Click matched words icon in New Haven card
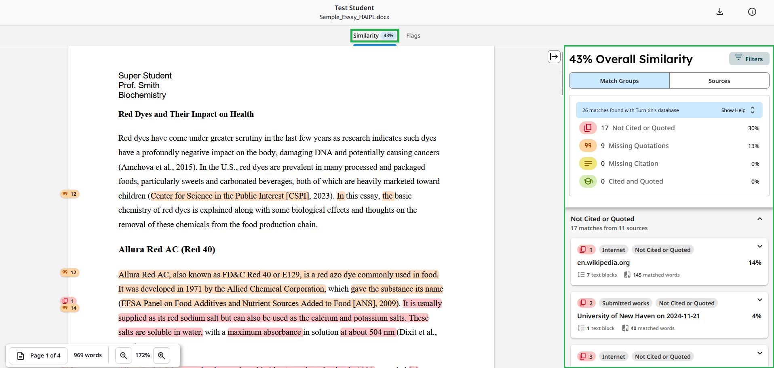The height and width of the screenshot is (368, 774). coord(625,328)
